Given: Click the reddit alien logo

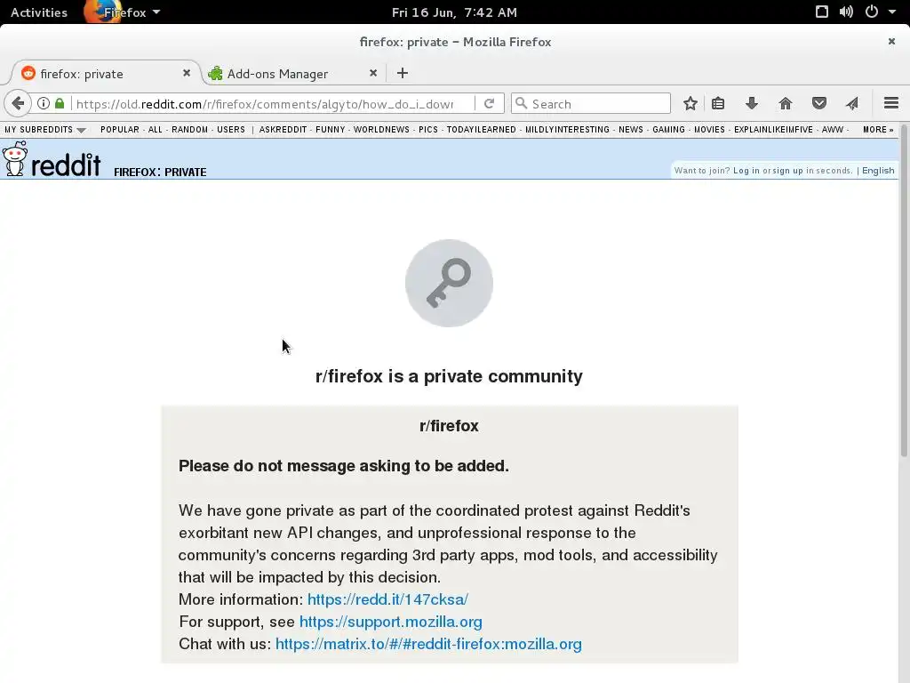Looking at the screenshot, I should point(14,158).
